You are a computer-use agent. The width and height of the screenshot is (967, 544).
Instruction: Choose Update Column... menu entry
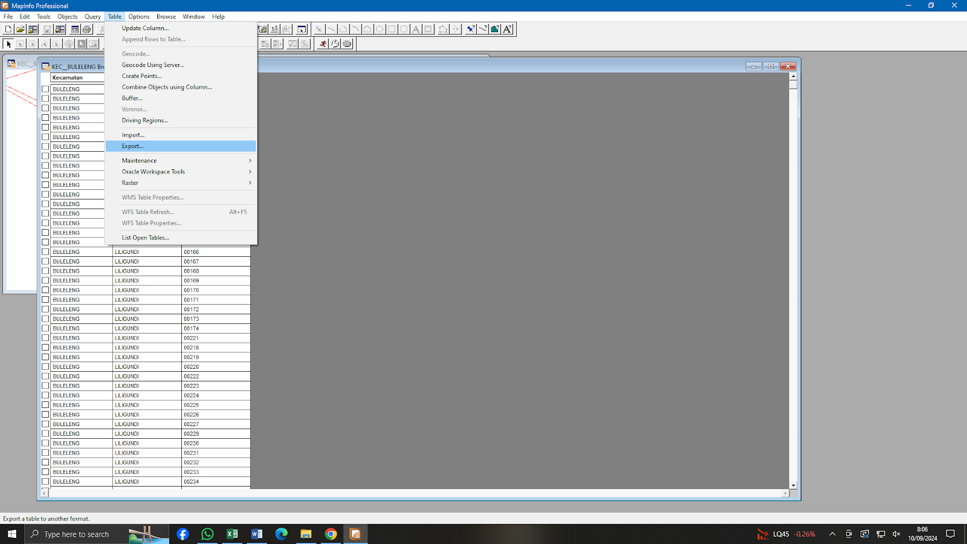click(181, 28)
